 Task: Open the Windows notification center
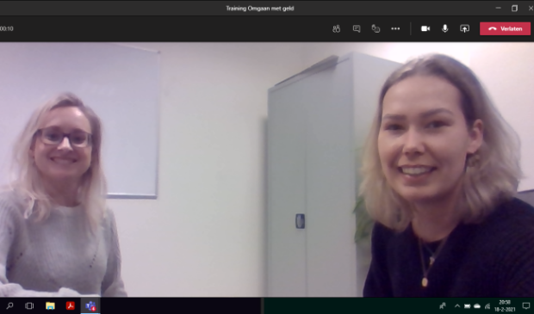click(x=526, y=306)
